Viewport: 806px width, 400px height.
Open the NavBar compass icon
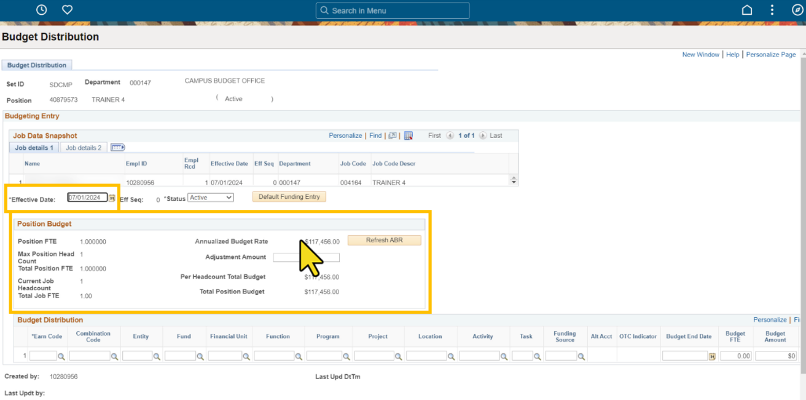coord(797,10)
